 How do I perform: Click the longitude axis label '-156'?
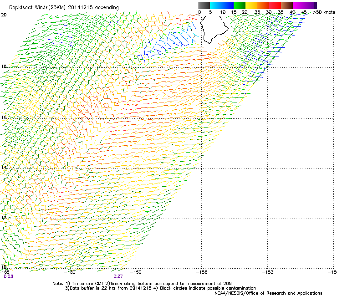click(202, 272)
